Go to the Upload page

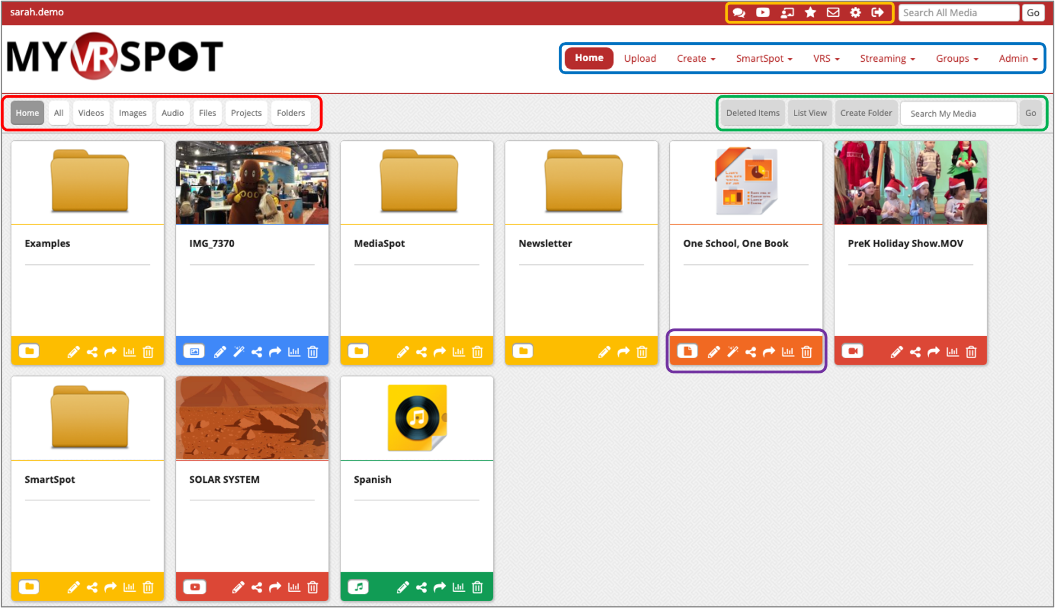pos(640,58)
